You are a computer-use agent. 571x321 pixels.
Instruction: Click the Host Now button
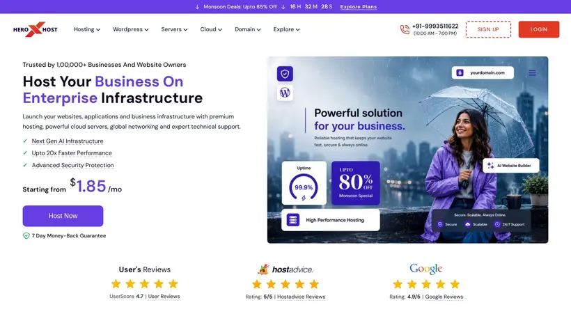pos(63,216)
